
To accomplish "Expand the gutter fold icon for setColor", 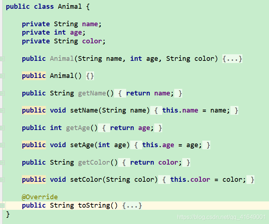I will [x=2, y=180].
